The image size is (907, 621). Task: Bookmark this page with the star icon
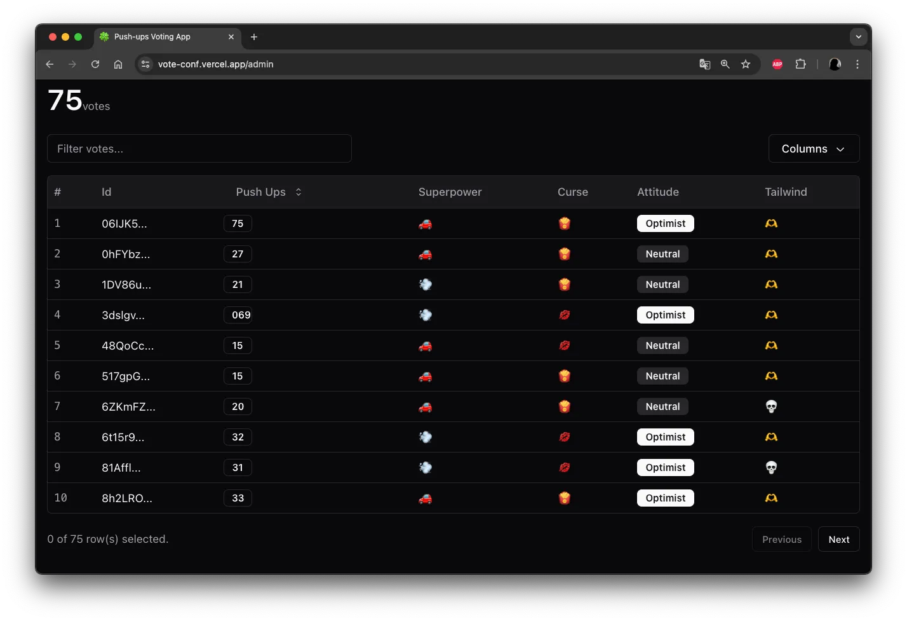[746, 64]
